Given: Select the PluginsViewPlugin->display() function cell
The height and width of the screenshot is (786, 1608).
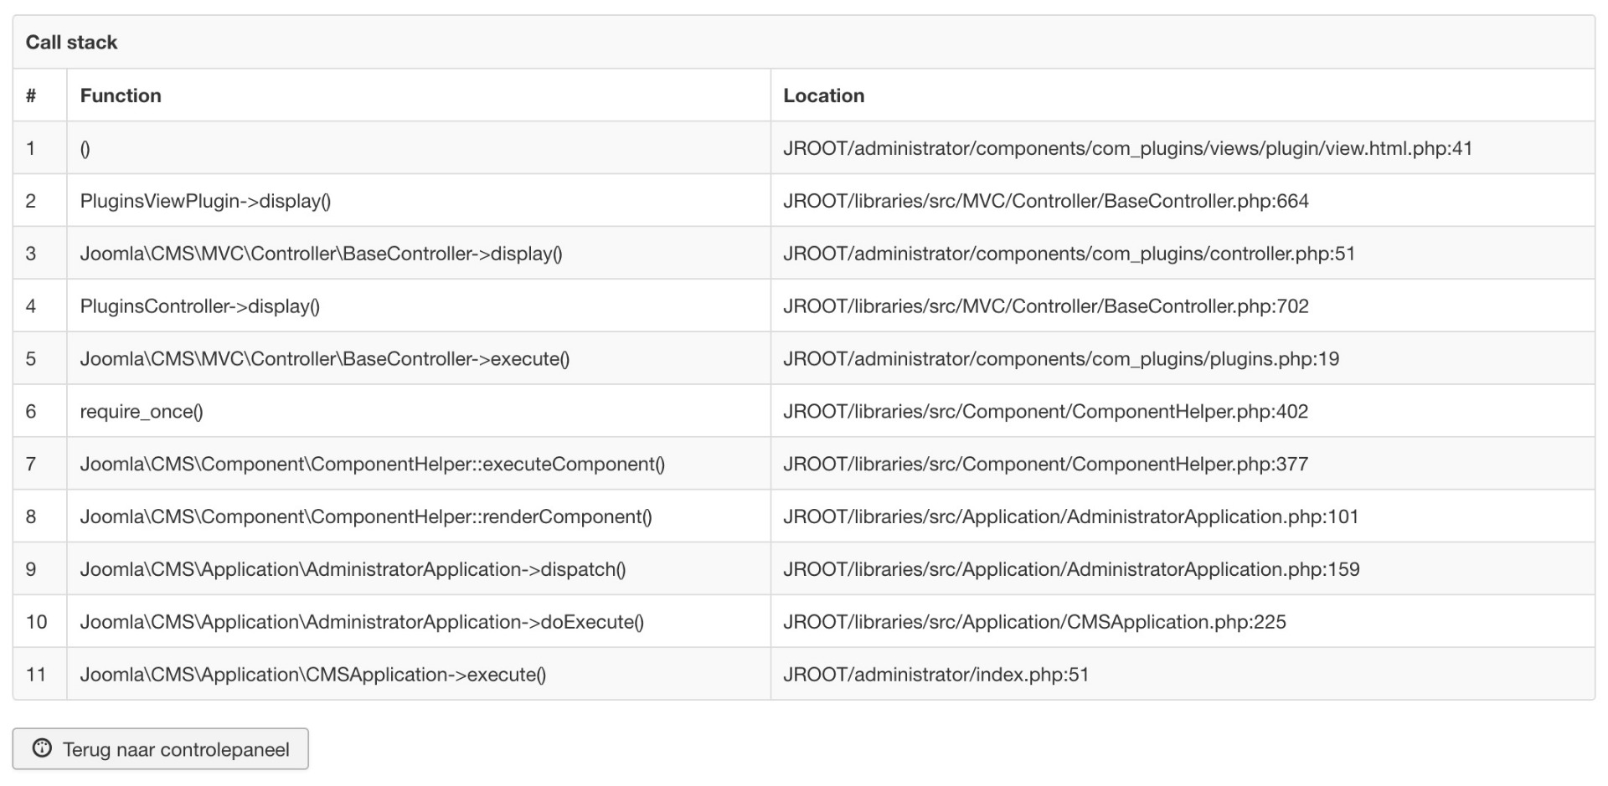Looking at the screenshot, I should (205, 201).
